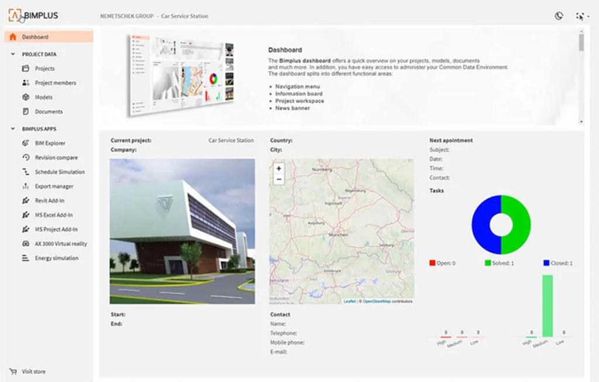Open dropdown arrow beside user icon

pyautogui.click(x=588, y=16)
